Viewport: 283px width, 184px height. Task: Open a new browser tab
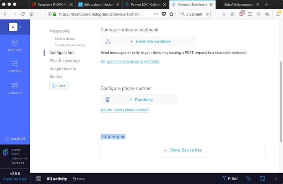267,4
